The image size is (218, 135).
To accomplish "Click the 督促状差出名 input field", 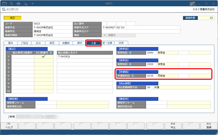I will [x=157, y=106].
